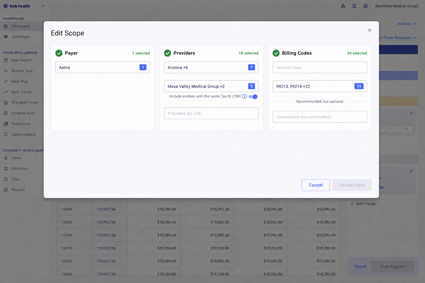
Task: Click the states count badge 7
Action: pos(252,67)
